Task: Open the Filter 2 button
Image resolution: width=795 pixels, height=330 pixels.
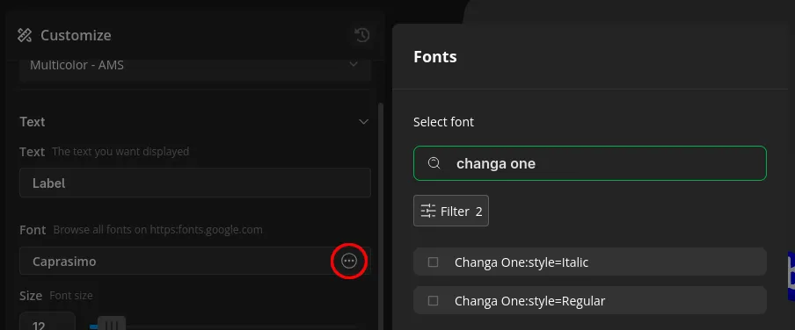Action: [451, 211]
